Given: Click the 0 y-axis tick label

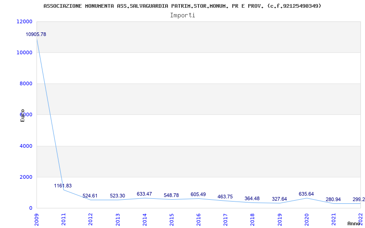Looking at the screenshot, I should point(31,208).
